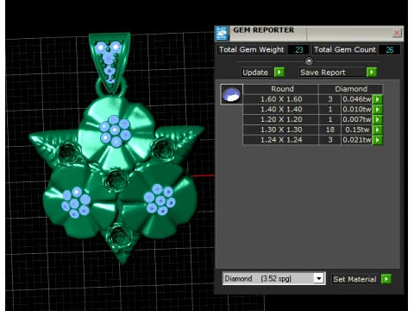Click the Round column header
This screenshot has height=311, width=414.
pos(282,89)
